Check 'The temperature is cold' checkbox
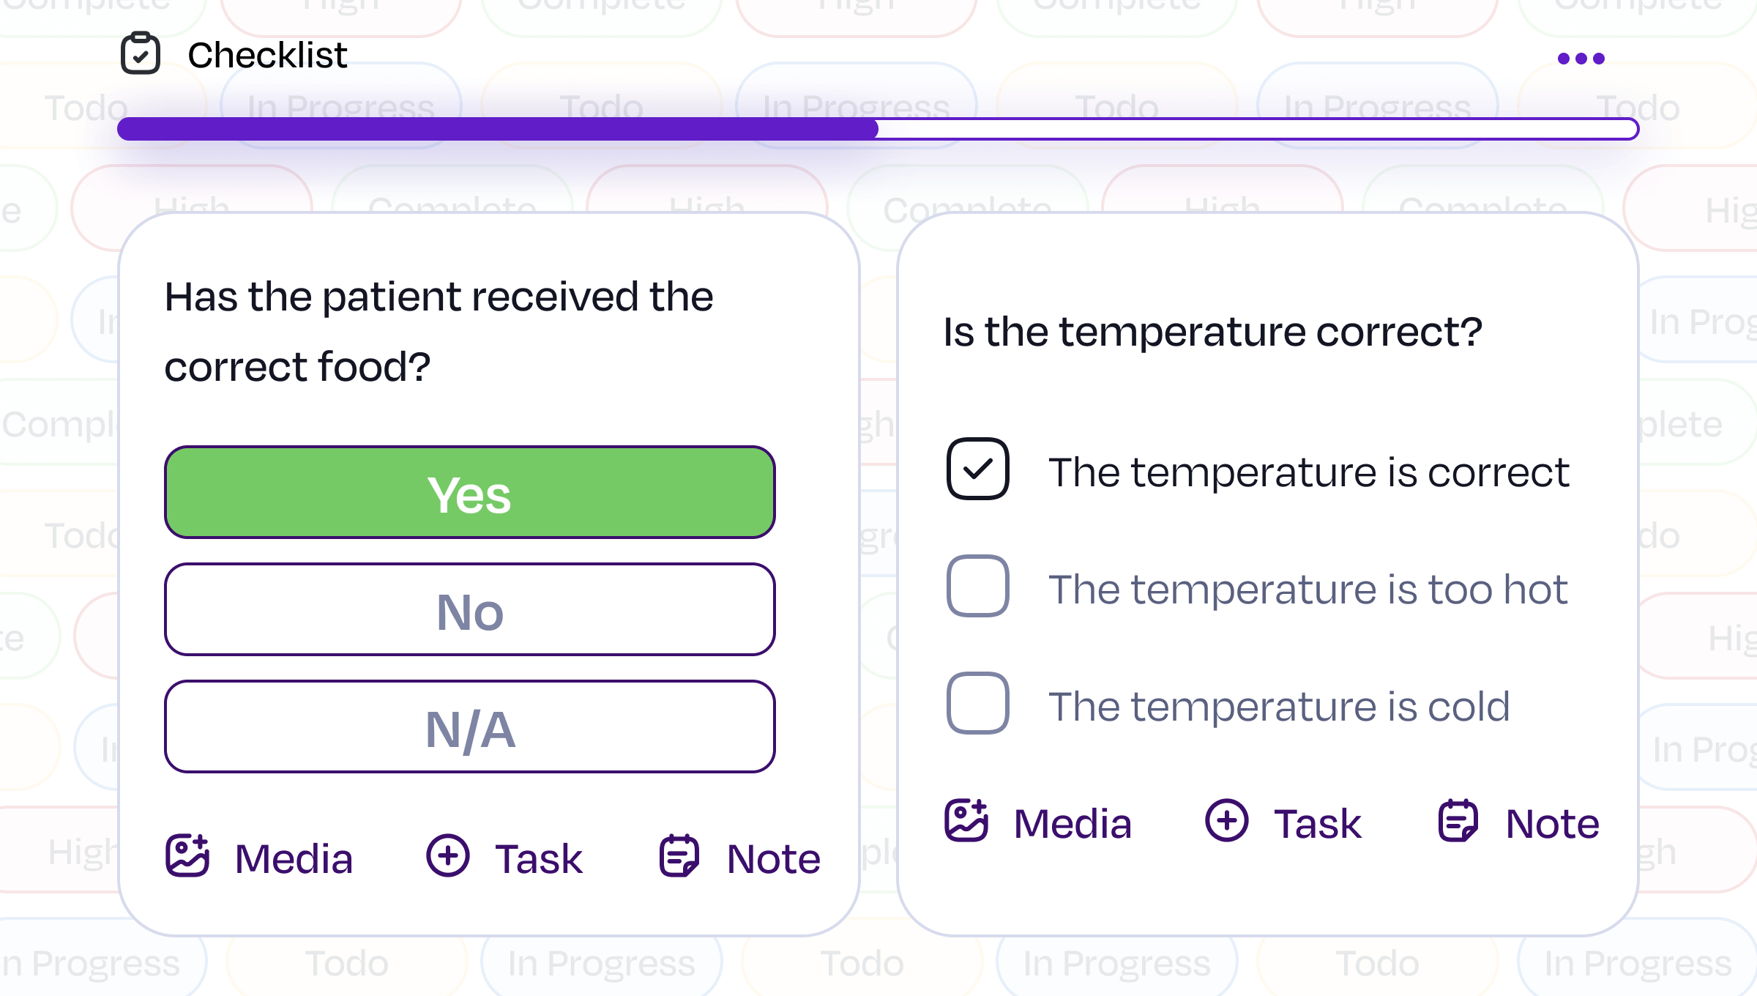 pyautogui.click(x=977, y=703)
